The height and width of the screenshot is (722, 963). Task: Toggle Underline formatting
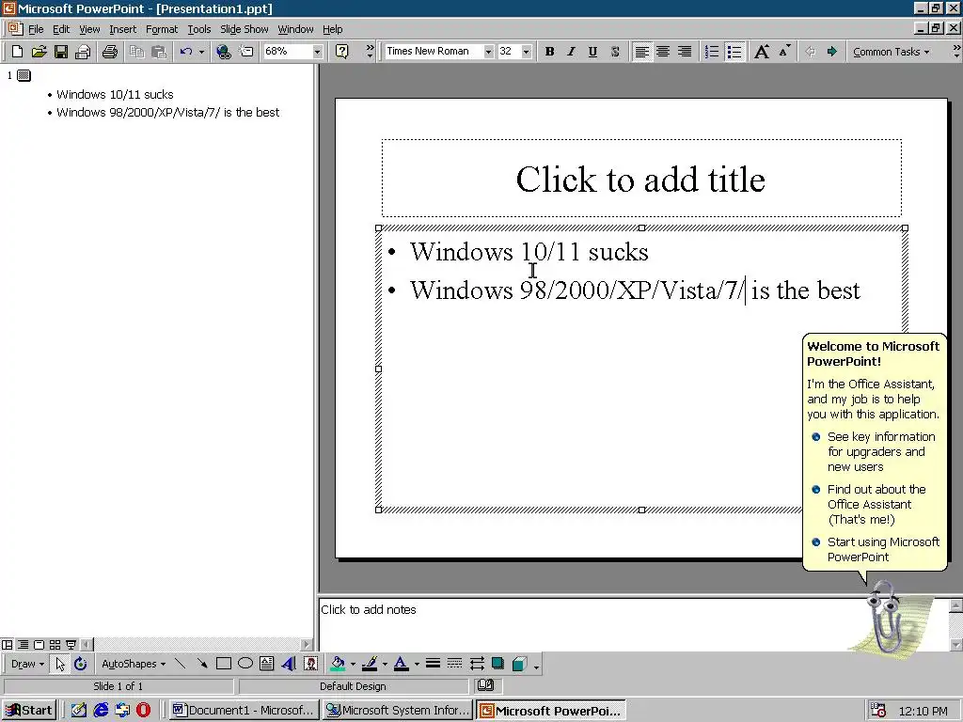click(592, 52)
